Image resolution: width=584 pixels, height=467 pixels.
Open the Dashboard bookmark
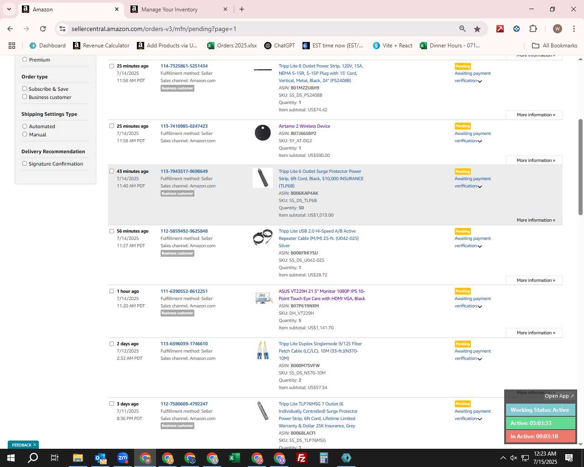(47, 46)
